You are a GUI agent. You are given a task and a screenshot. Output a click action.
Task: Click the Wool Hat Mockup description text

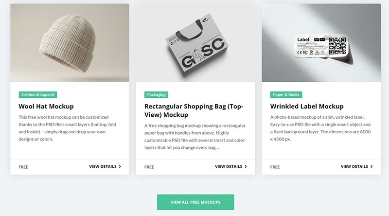67,128
